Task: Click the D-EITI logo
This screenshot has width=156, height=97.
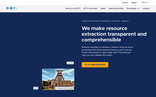Action: tap(11, 8)
